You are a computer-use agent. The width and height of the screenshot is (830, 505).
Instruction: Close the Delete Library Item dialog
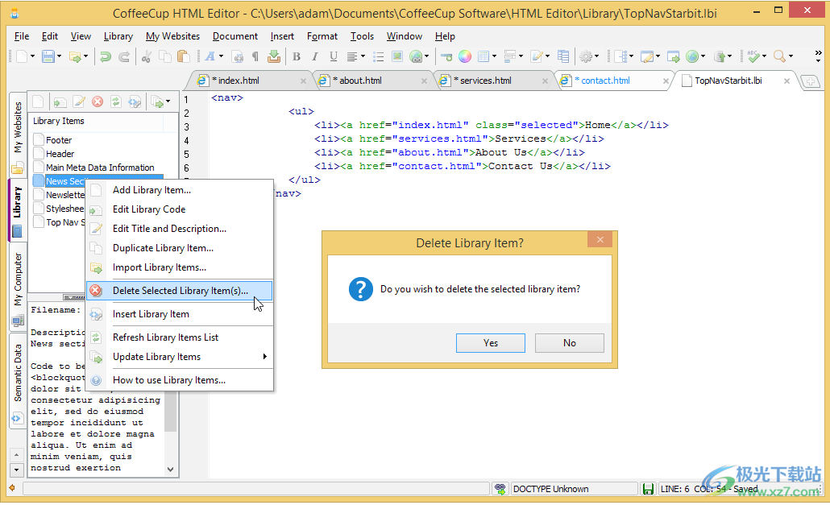(600, 240)
